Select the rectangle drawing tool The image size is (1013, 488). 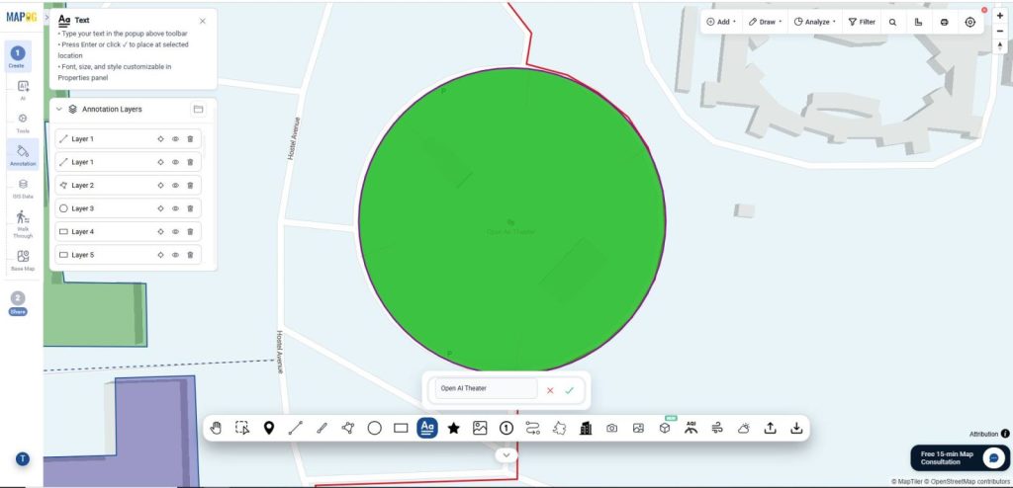[x=401, y=428]
